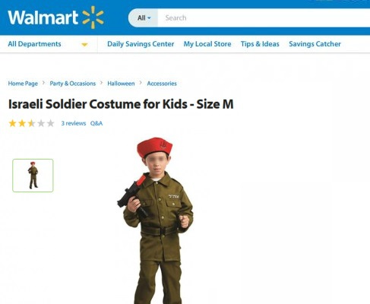The width and height of the screenshot is (370, 304).
Task: Open the Q&A link
Action: click(96, 123)
